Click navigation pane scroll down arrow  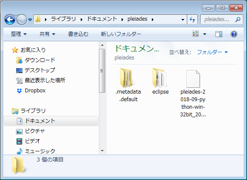[x=102, y=150]
